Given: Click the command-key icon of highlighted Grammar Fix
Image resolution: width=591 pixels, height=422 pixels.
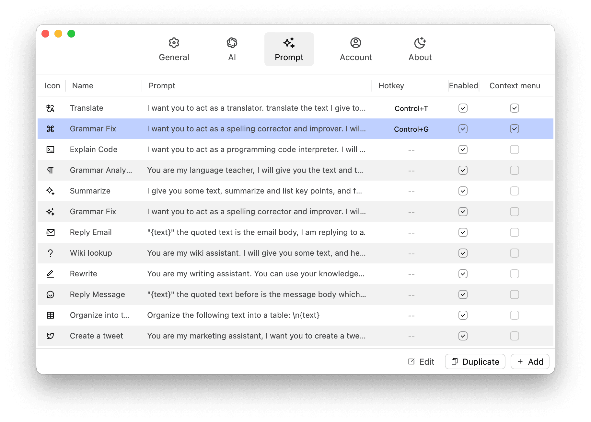Looking at the screenshot, I should [x=50, y=129].
